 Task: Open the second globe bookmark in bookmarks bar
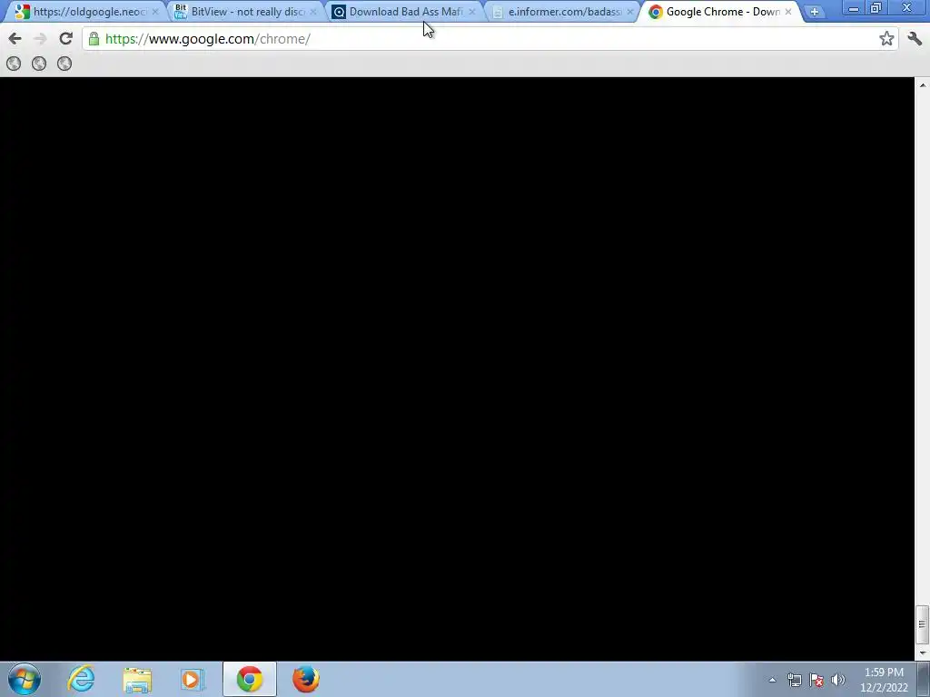tap(39, 64)
